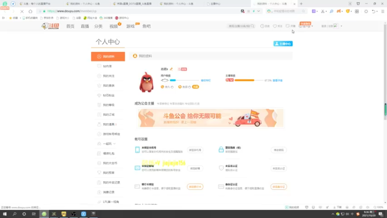Open 鱼吧 in top navigation
Screen dimensions: 387x218
(x=147, y=26)
